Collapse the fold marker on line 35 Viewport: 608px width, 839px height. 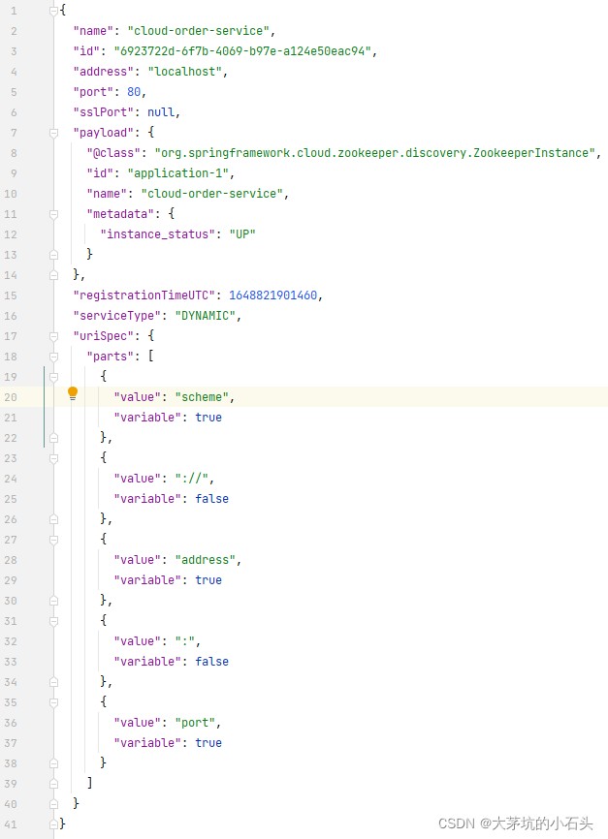coord(53,702)
